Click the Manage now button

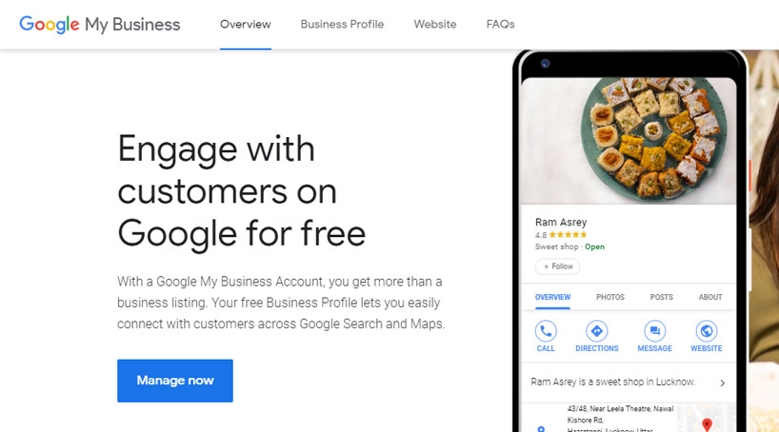(175, 381)
